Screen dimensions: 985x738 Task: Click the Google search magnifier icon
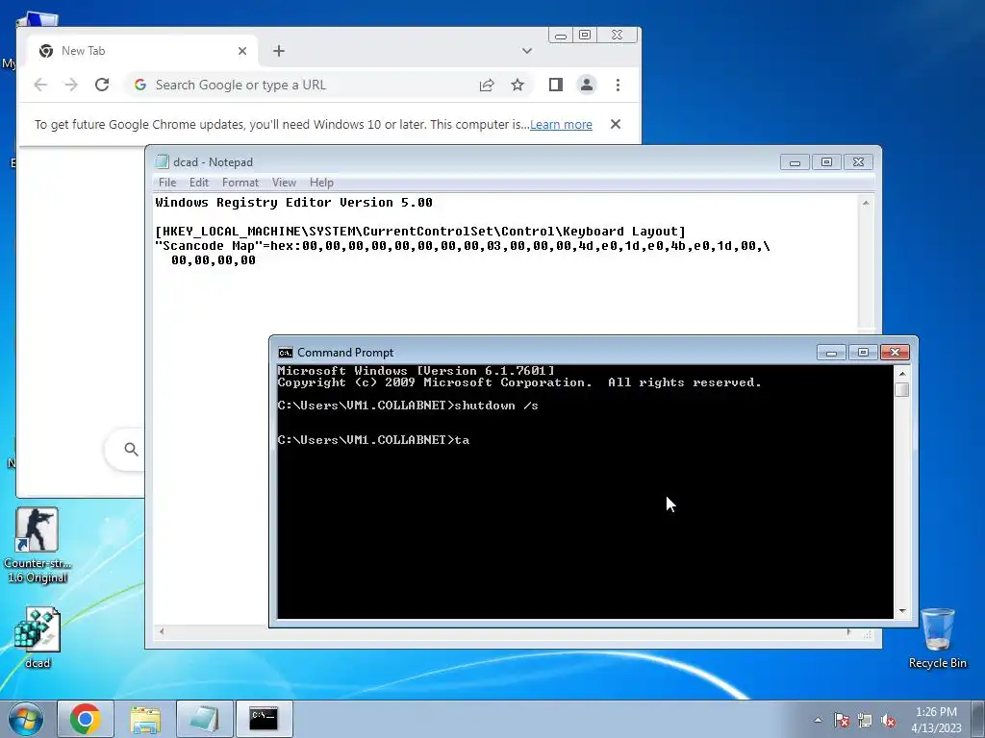pos(131,449)
